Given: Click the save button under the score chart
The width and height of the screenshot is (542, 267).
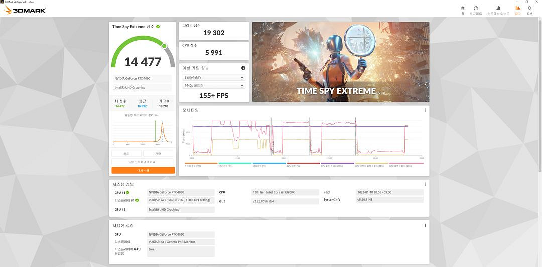Looking at the screenshot, I should [158, 154].
